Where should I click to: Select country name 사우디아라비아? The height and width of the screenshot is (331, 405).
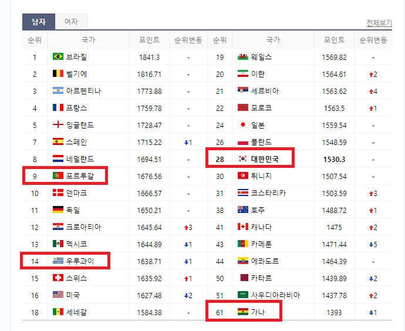[275, 295]
